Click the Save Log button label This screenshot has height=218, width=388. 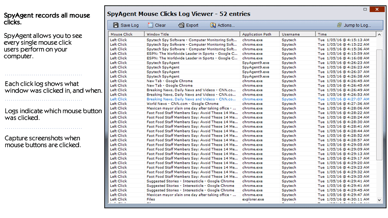(x=129, y=25)
